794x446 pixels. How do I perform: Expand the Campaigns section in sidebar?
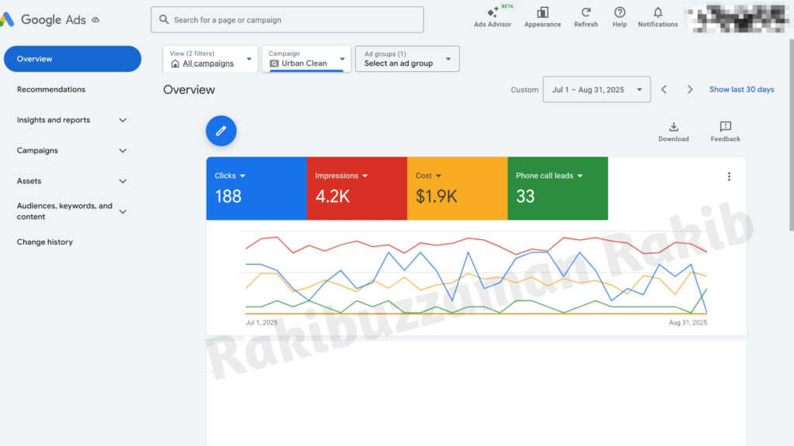(70, 150)
